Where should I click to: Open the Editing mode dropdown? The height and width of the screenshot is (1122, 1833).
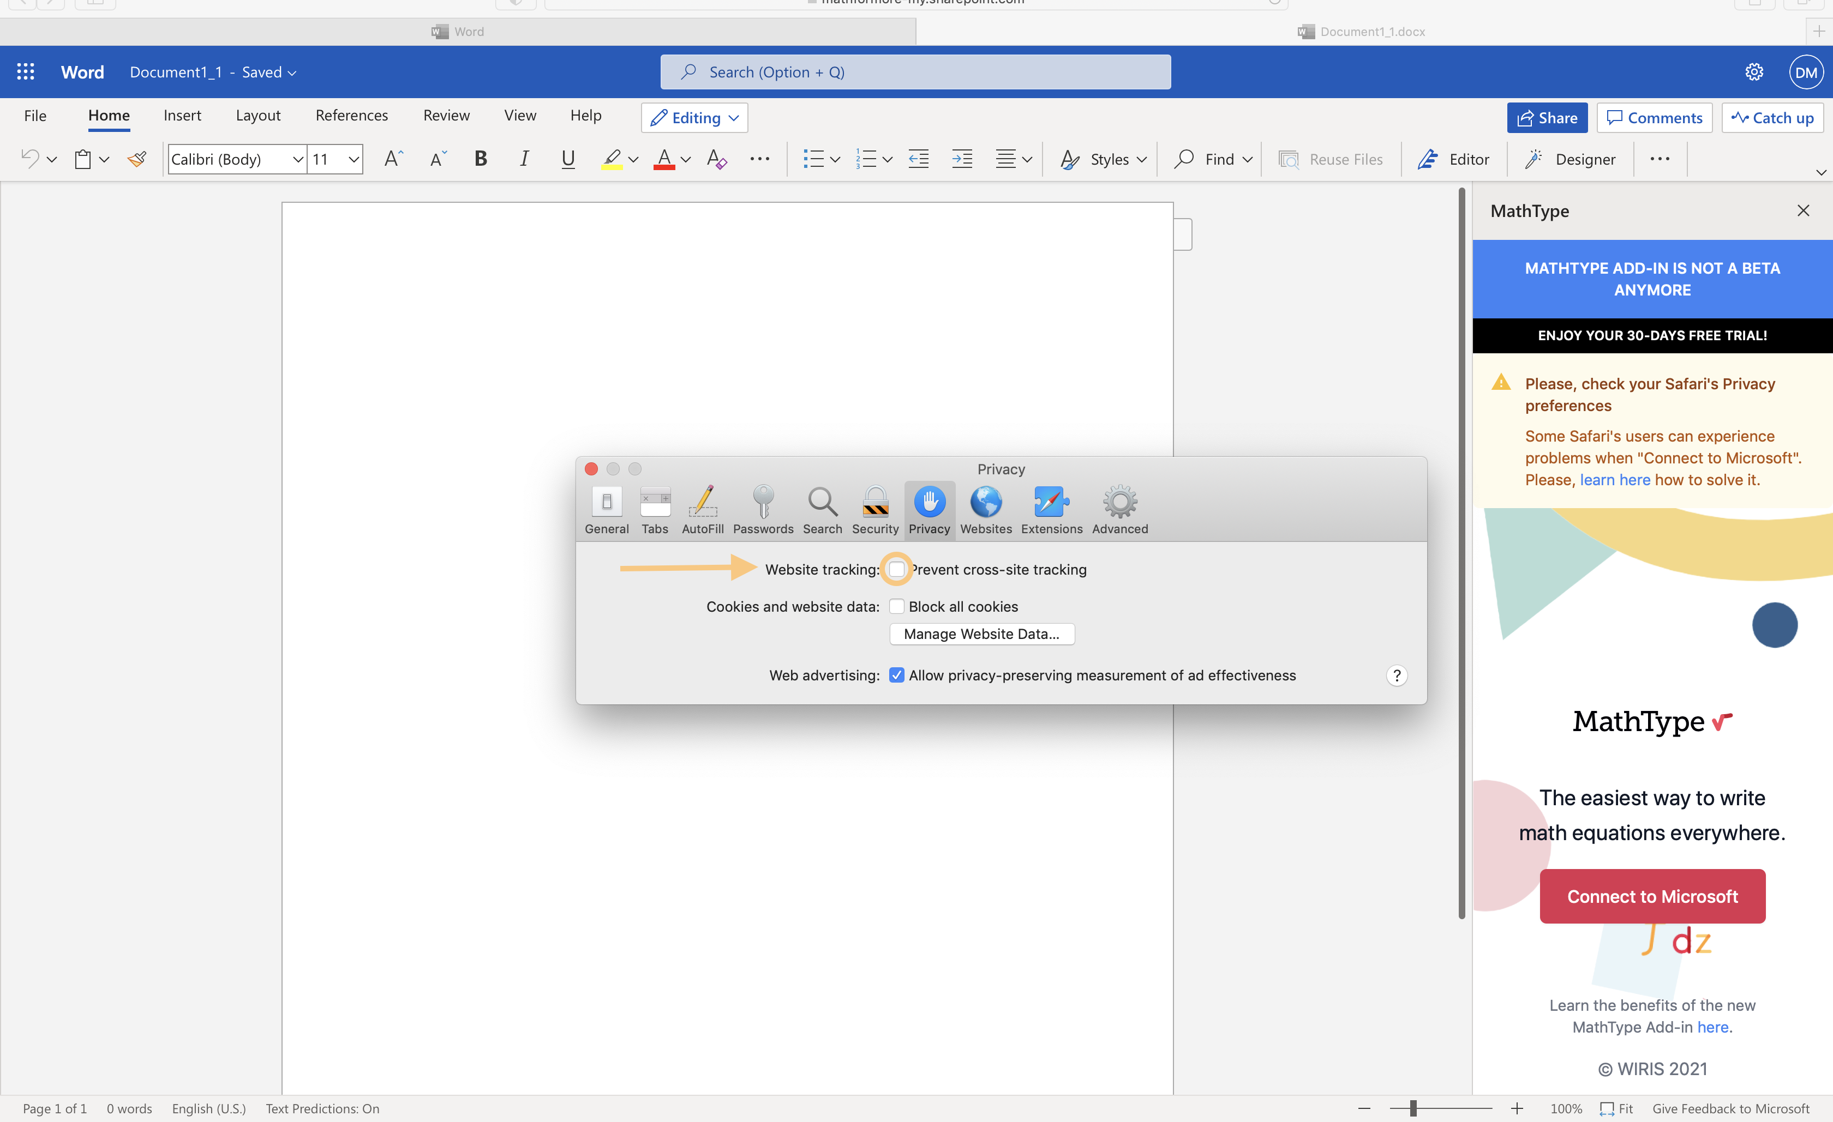tap(694, 117)
